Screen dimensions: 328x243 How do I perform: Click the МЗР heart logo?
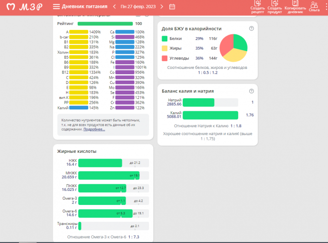coord(8,7)
